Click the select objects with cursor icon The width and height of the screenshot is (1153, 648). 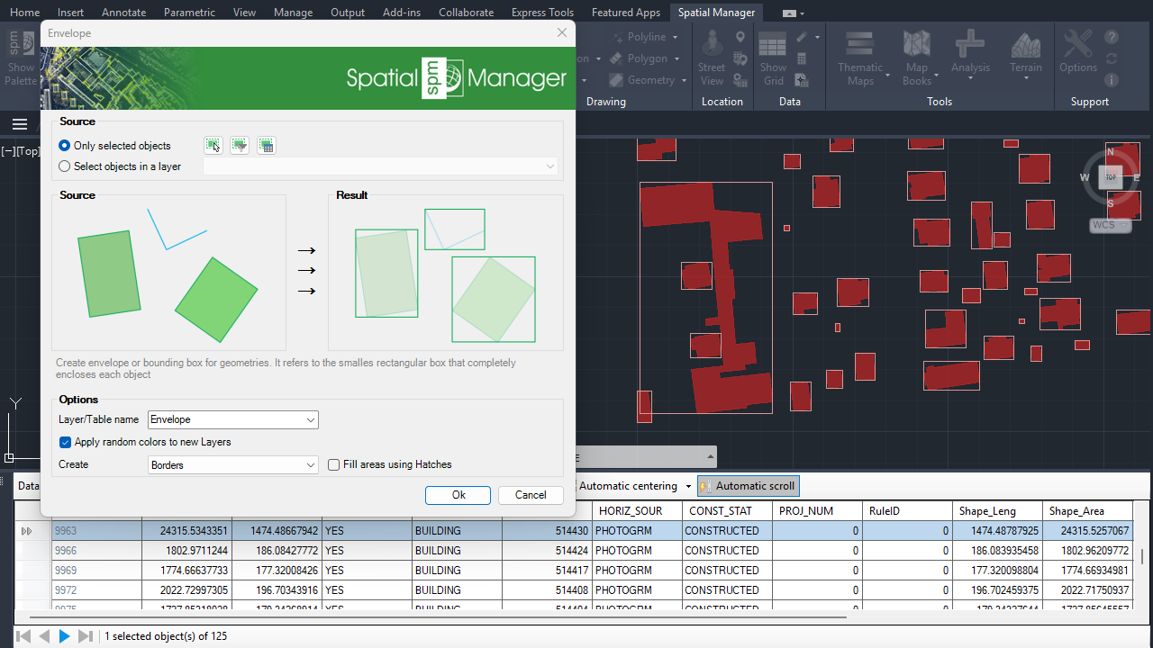click(213, 145)
